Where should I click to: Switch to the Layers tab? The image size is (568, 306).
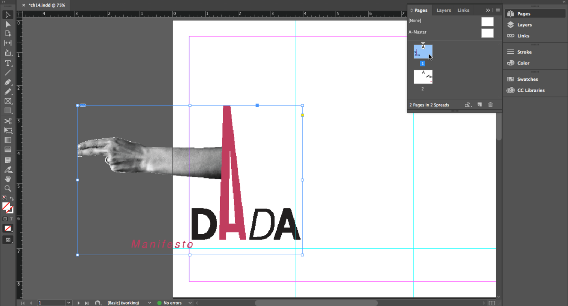(x=443, y=10)
